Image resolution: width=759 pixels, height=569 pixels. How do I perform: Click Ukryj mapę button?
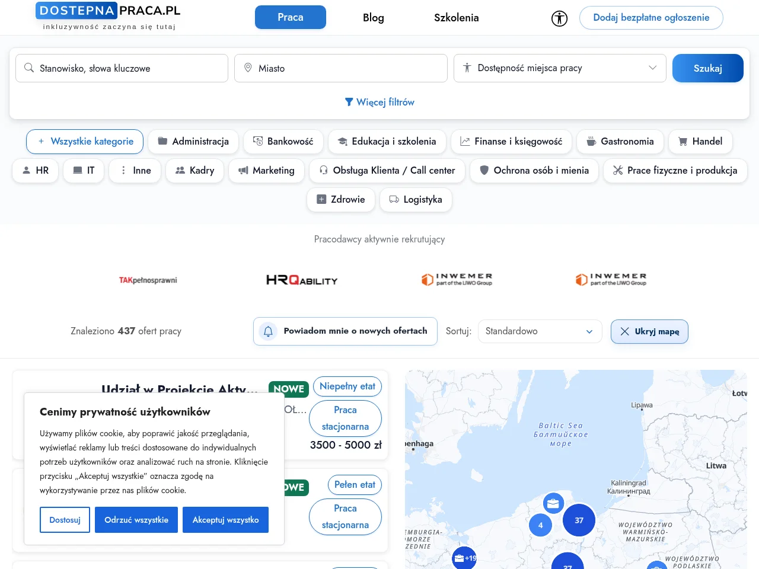(x=649, y=331)
